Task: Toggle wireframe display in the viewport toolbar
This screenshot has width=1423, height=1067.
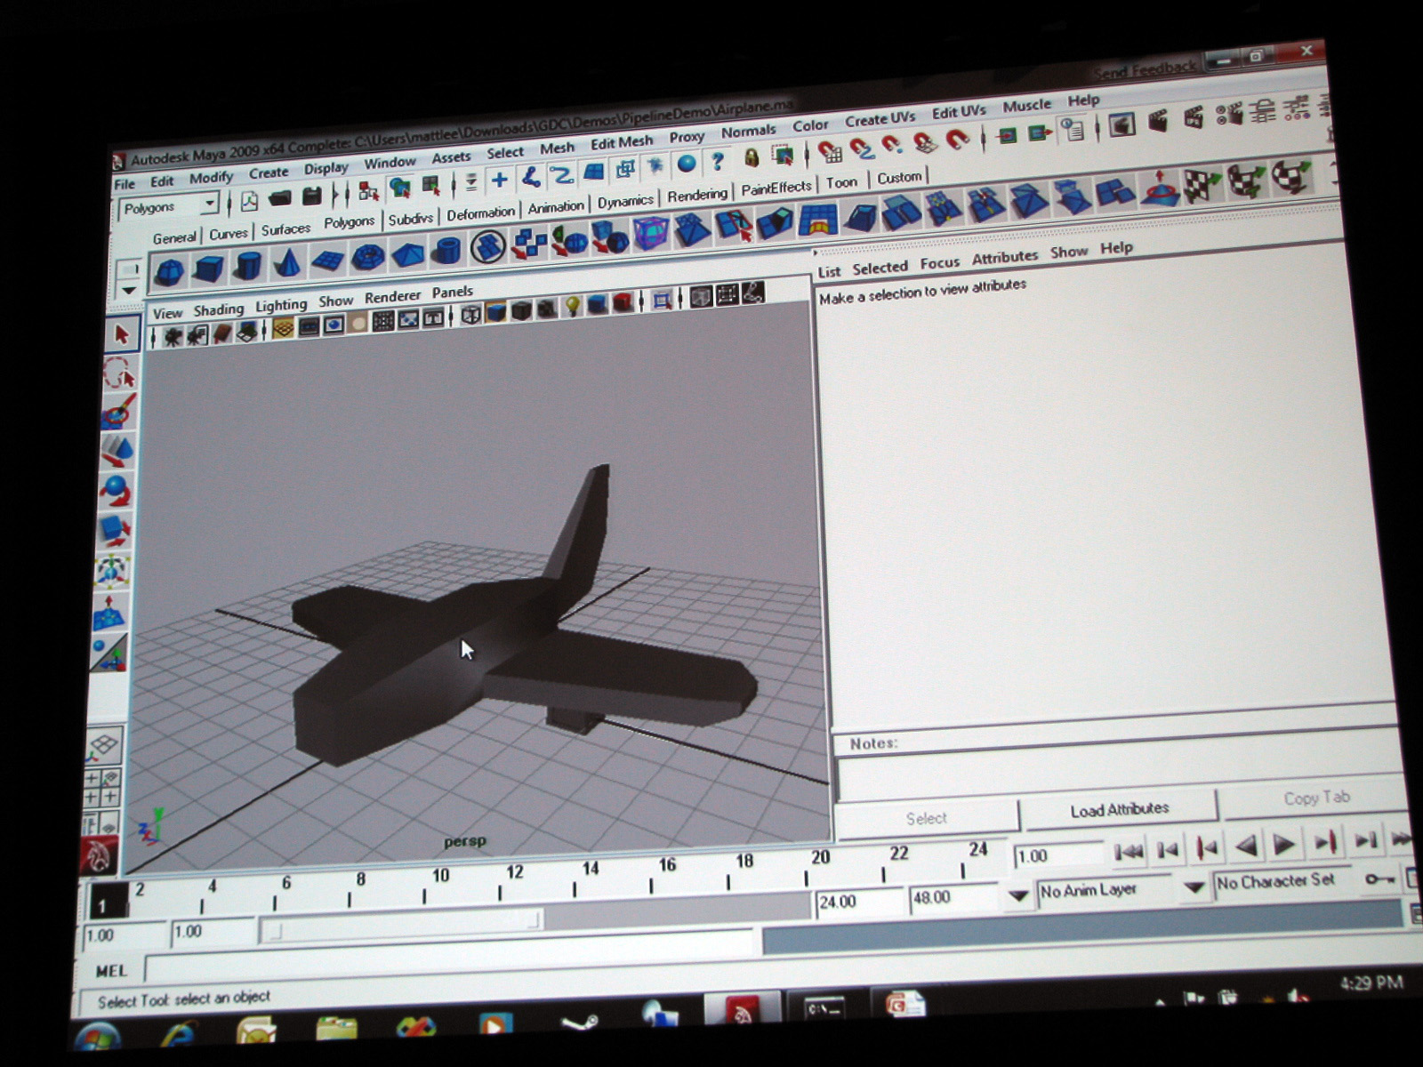Action: pos(470,314)
